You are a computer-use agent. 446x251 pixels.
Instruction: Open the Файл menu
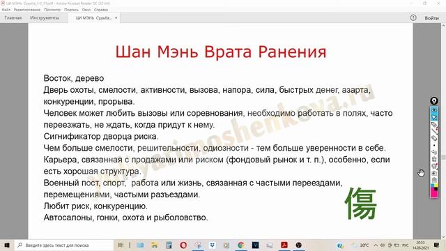pyautogui.click(x=6, y=10)
